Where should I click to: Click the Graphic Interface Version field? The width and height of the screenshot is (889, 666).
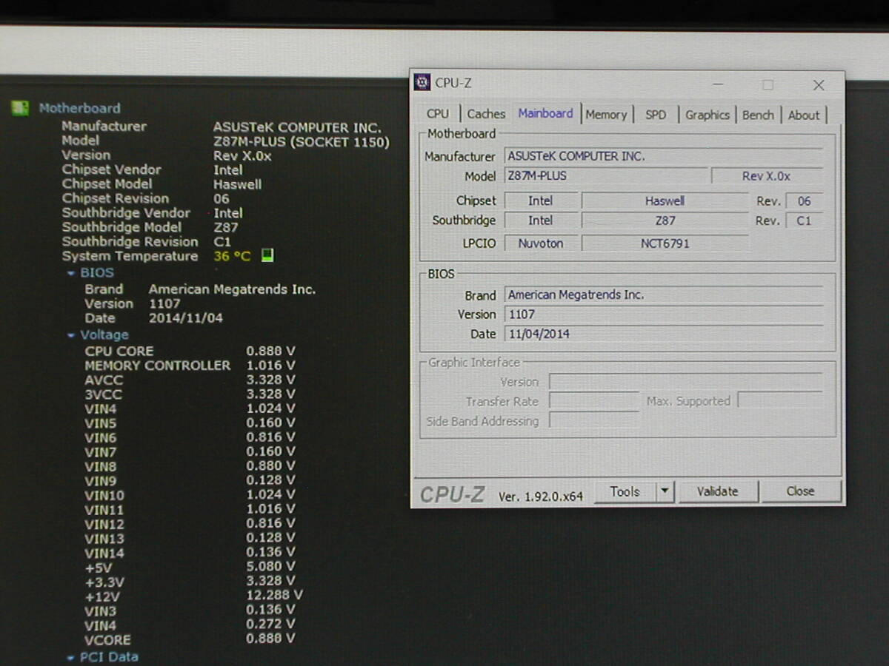pyautogui.click(x=685, y=382)
